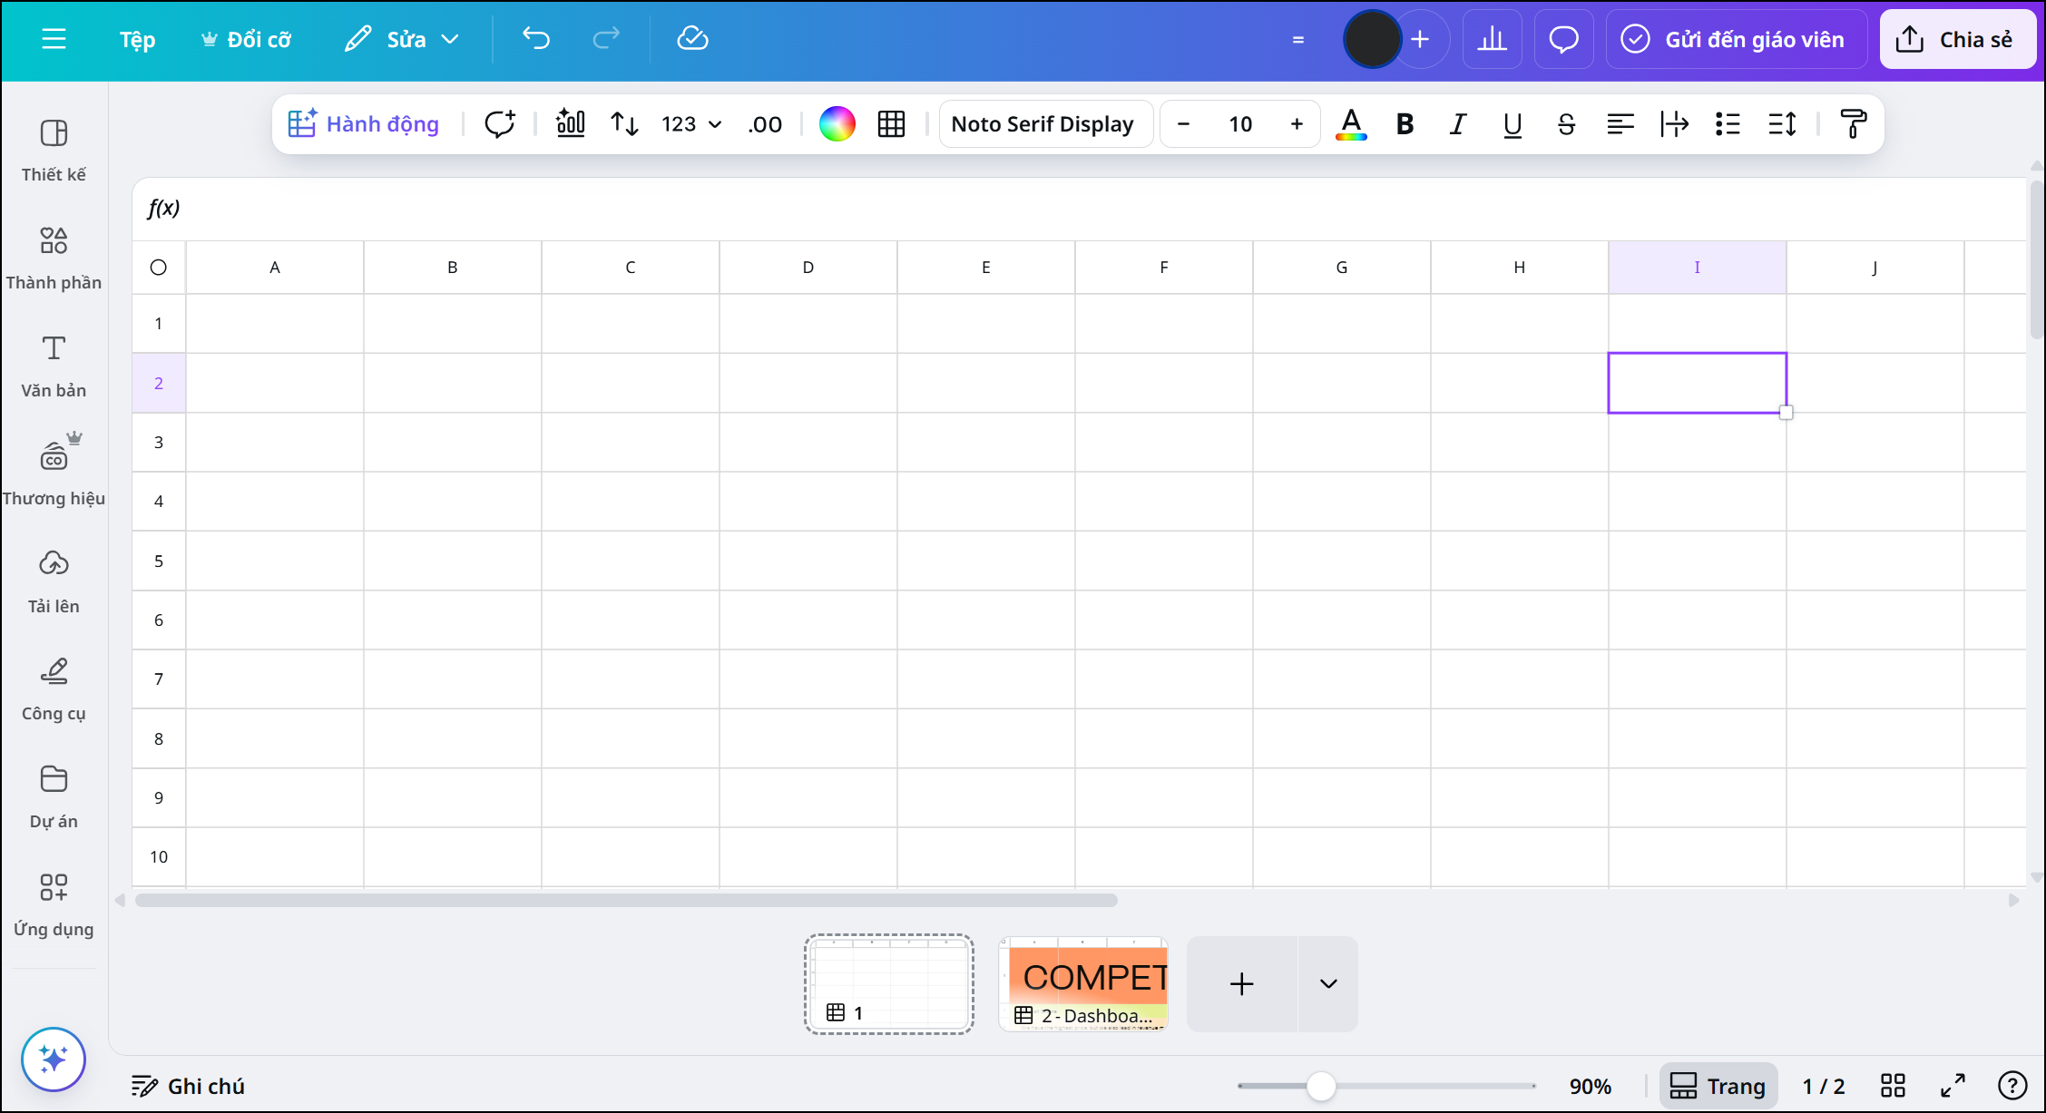Screen dimensions: 2046x1113
Task: Increase font size with plus button
Action: coord(1297,123)
